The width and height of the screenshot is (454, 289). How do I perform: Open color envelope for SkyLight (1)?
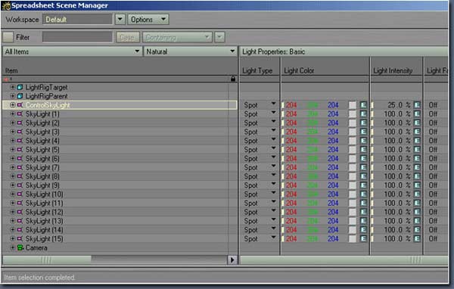[x=363, y=113]
